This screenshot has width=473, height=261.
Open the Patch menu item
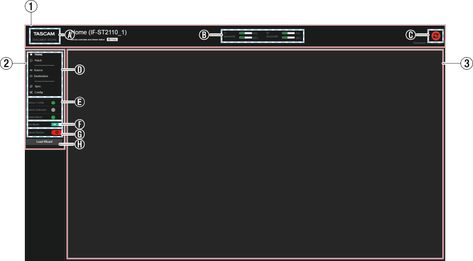pyautogui.click(x=38, y=61)
